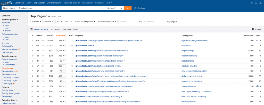The width and height of the screenshot is (264, 105).
Task: Open the Any match dropdown in Include
Action: 142,21
